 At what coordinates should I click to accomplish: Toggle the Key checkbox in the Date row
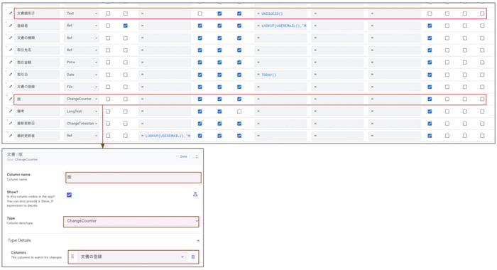tap(108, 75)
